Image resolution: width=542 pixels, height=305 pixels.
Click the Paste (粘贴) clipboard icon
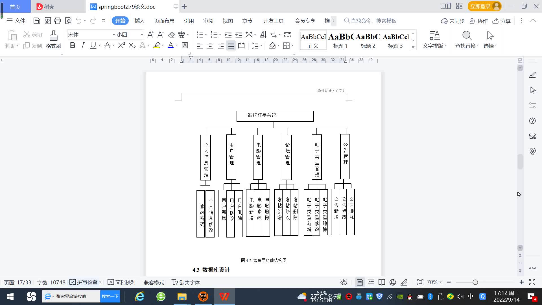coord(12,36)
